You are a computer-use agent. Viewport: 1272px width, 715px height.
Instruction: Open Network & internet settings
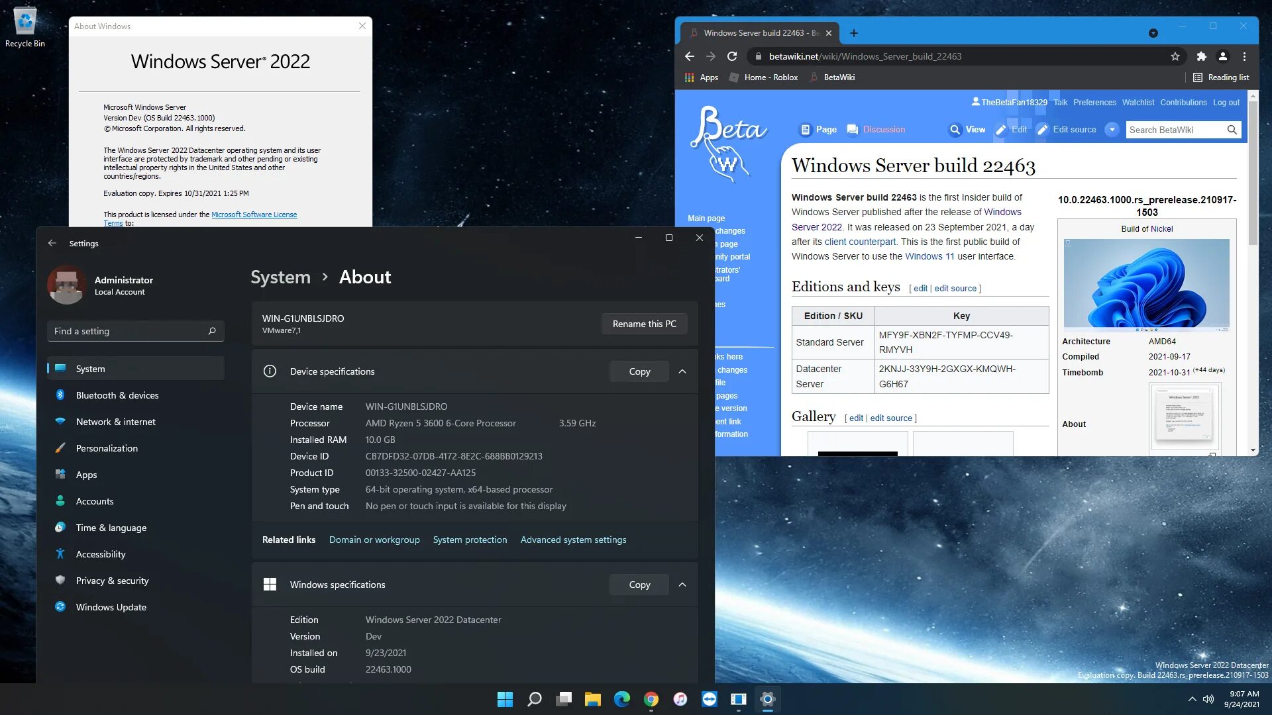136,422
